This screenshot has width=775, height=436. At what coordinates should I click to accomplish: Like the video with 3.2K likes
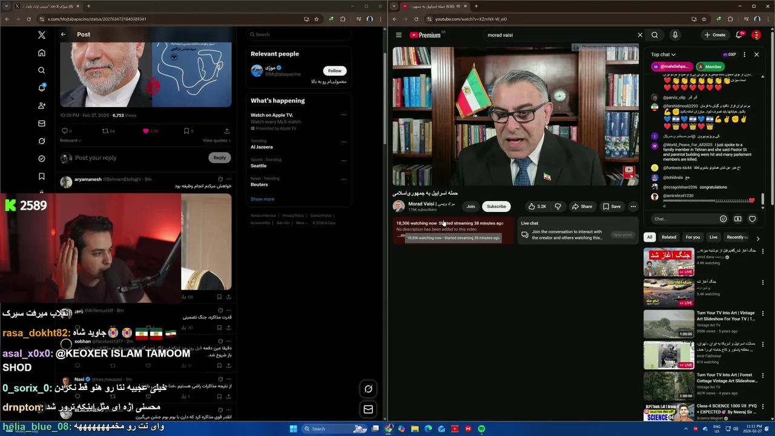tap(537, 206)
